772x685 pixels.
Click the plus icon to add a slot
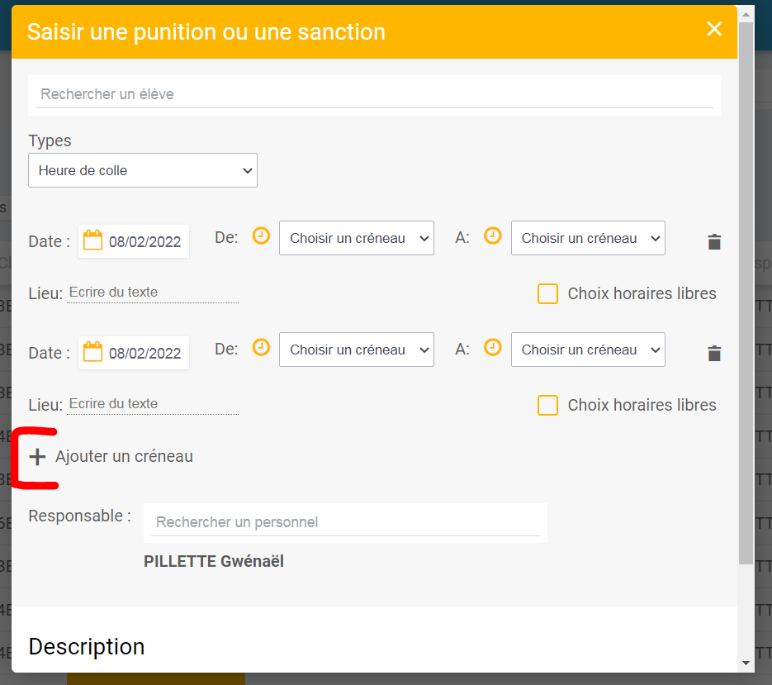(x=37, y=457)
